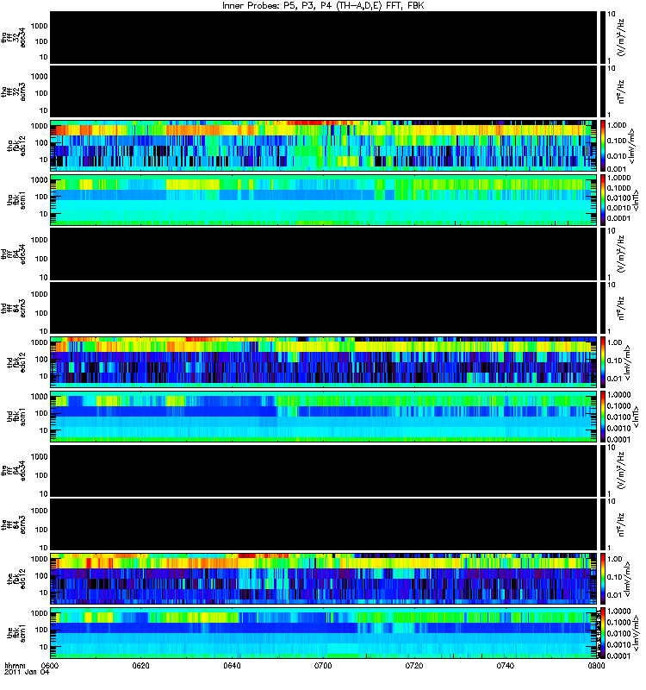Select the tha fbk scm1 panel label

(x=16, y=200)
